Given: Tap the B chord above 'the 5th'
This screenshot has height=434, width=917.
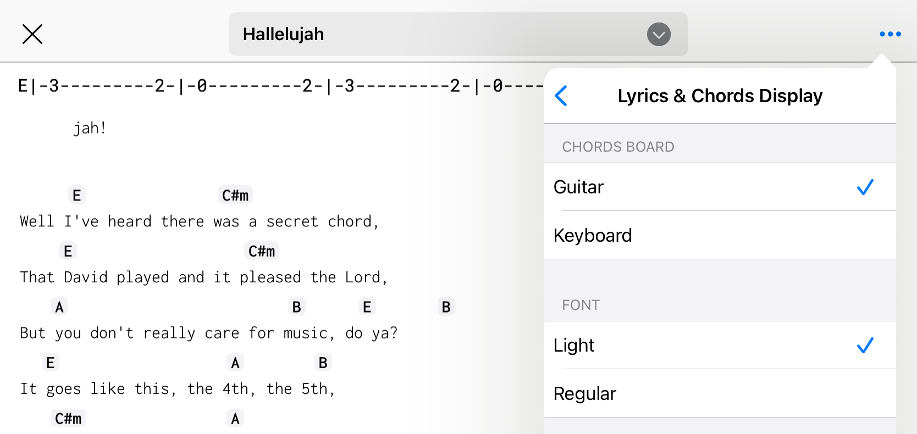Looking at the screenshot, I should 323,363.
